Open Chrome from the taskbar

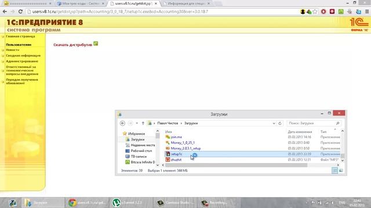86,203
